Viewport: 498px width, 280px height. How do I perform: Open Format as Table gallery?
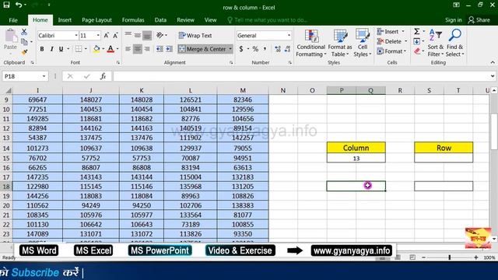click(340, 44)
